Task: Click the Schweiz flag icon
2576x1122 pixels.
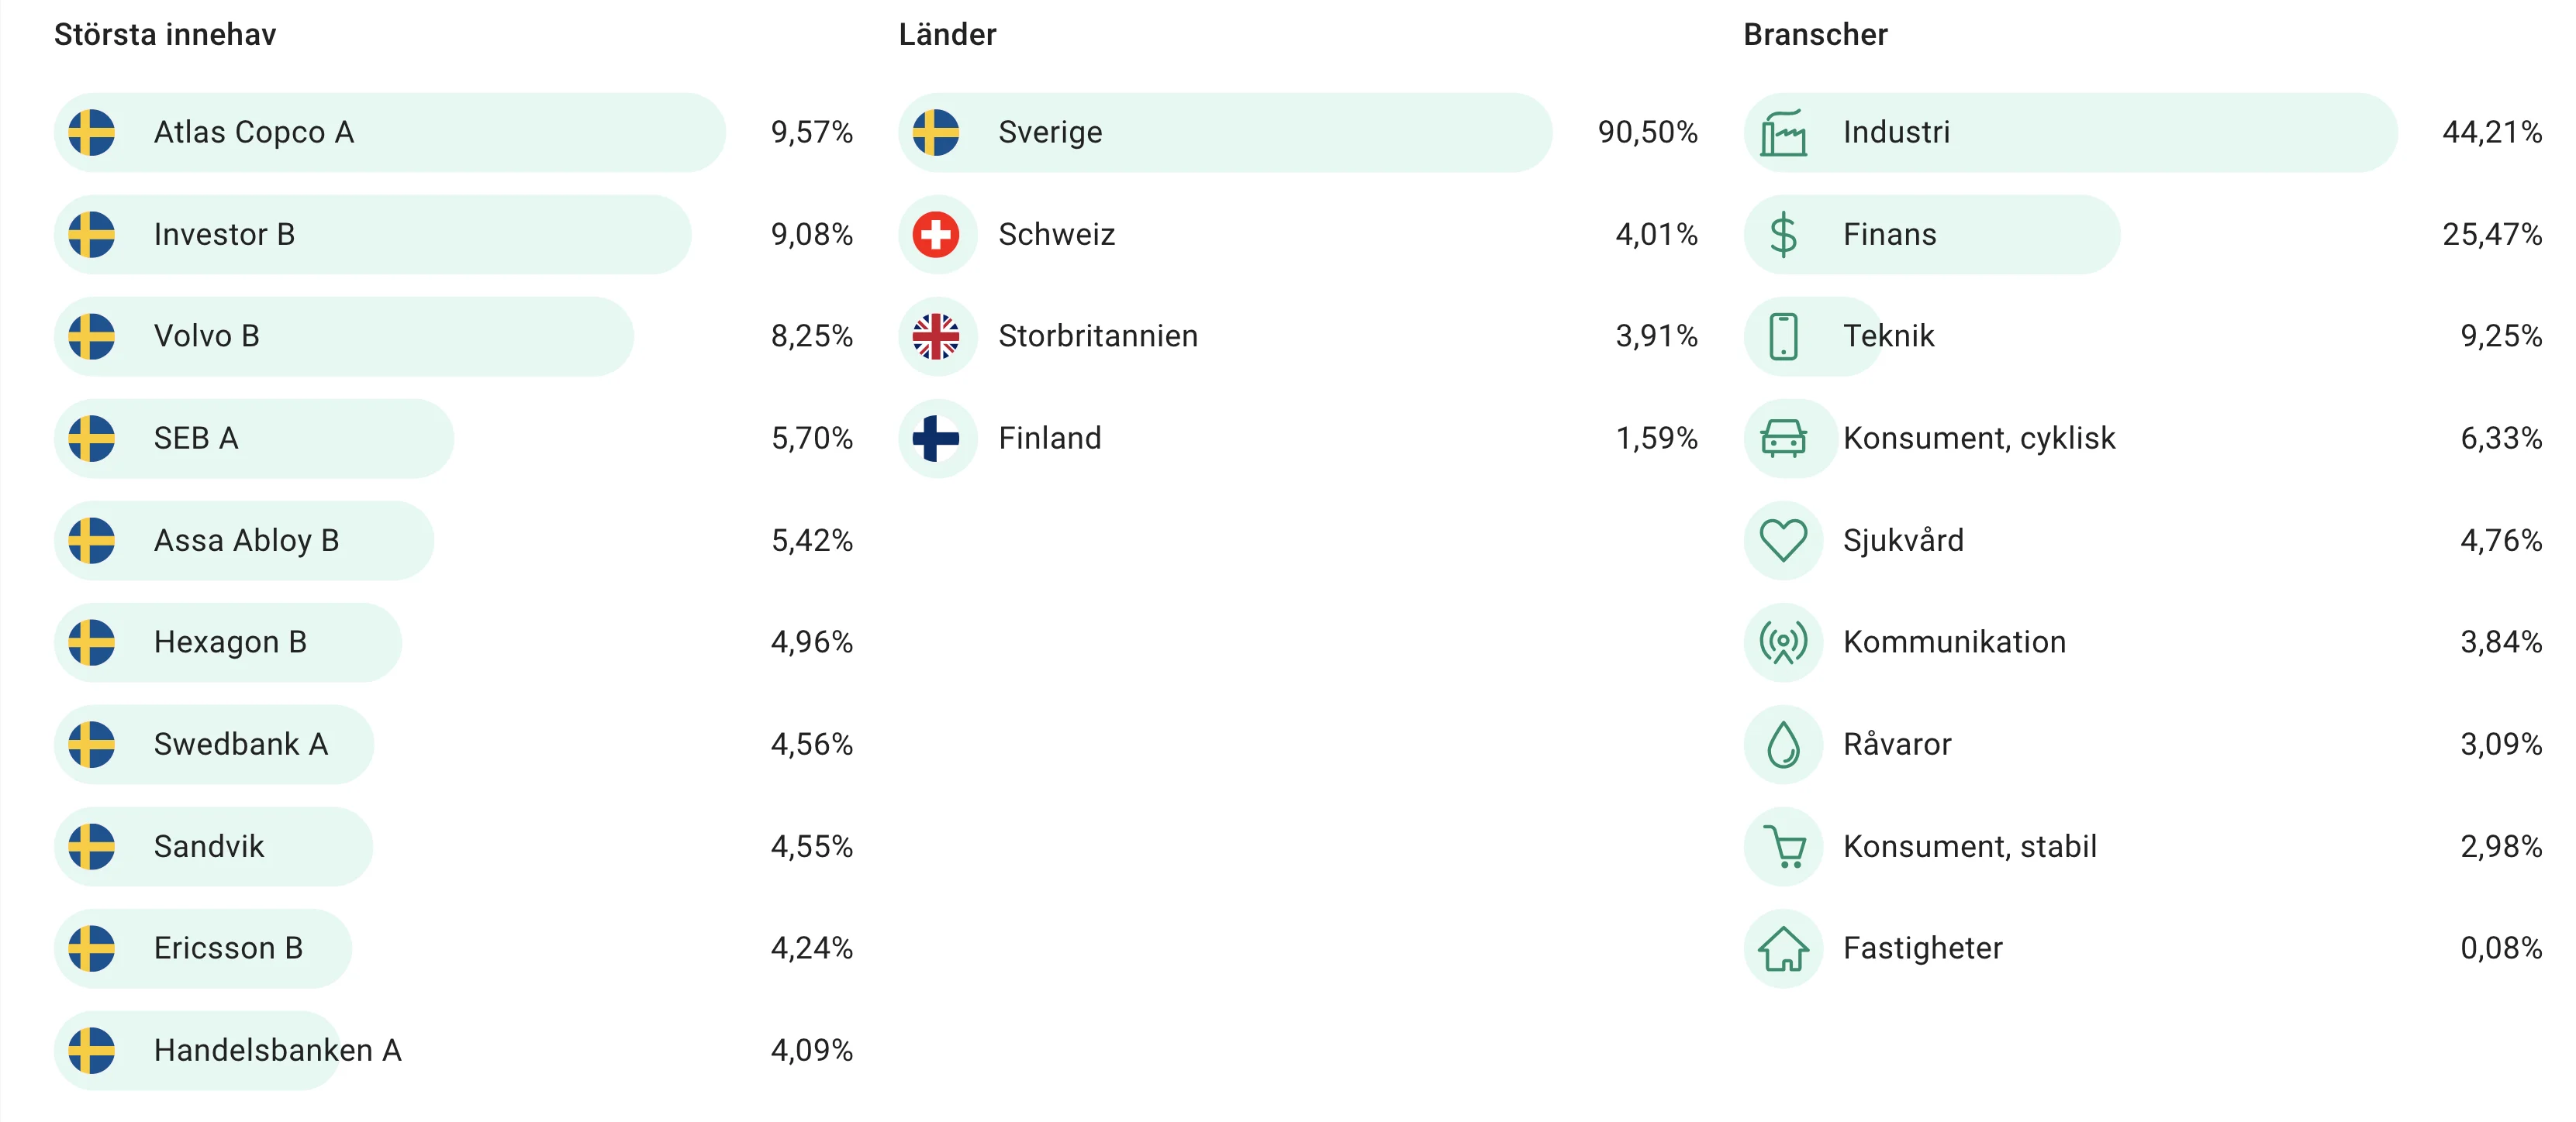Action: (x=936, y=235)
